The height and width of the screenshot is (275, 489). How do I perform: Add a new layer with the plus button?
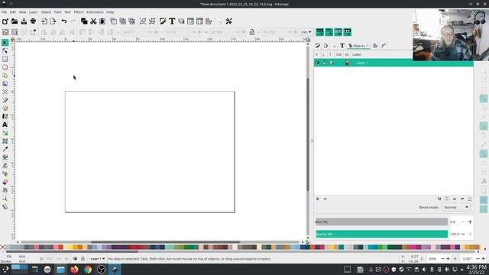[318, 199]
